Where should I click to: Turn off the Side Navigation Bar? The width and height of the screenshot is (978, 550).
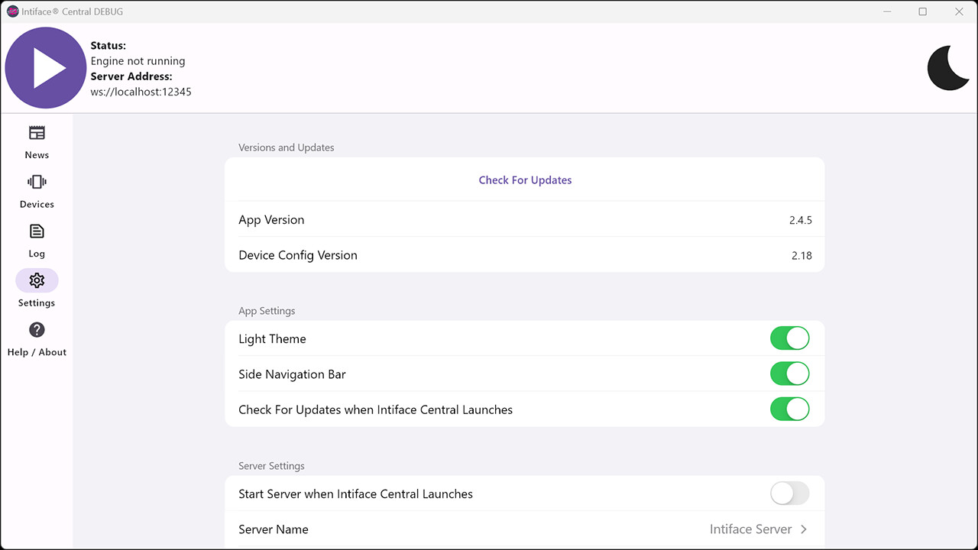(x=789, y=374)
